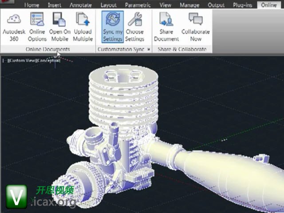
Task: Go to the View tab
Action: pos(165,5)
